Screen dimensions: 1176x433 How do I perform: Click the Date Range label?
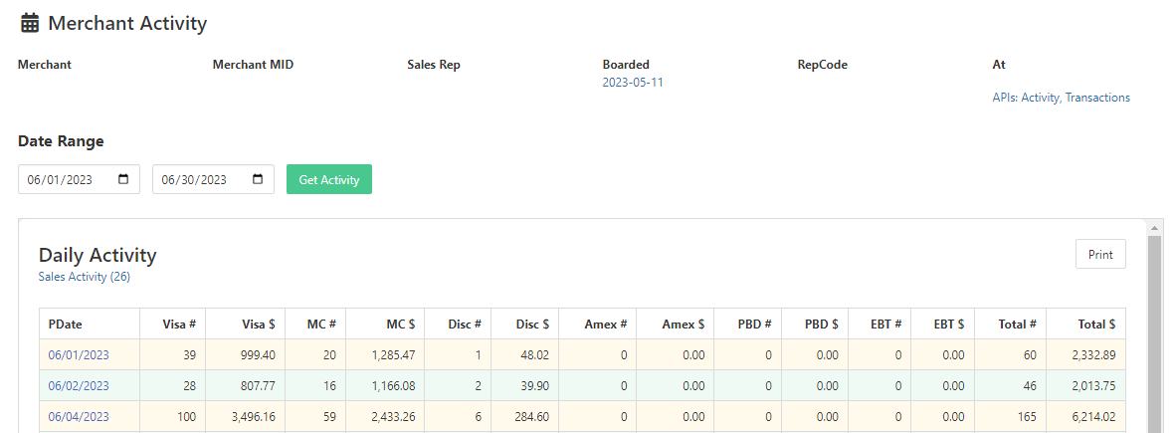tap(61, 141)
